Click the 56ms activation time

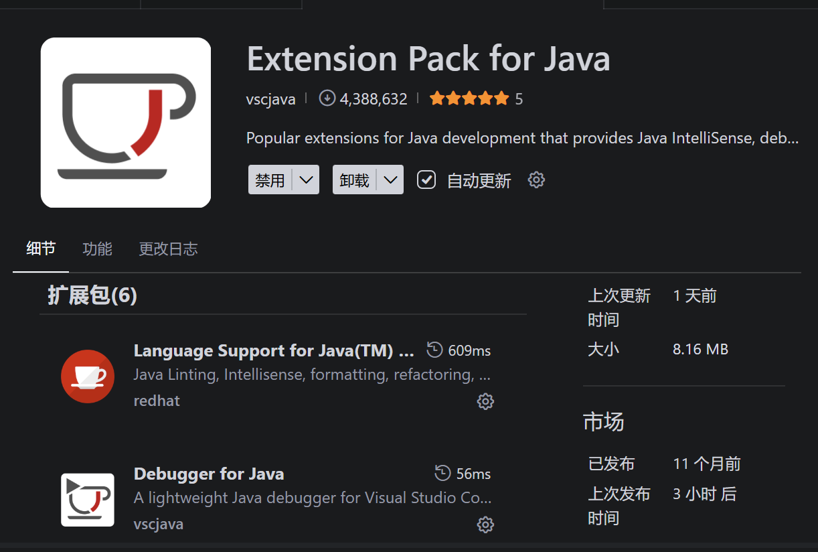pos(473,474)
